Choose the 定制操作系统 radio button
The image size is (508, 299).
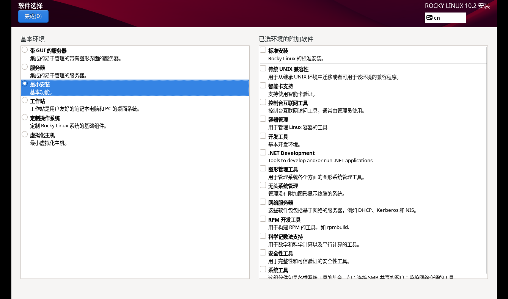point(25,117)
